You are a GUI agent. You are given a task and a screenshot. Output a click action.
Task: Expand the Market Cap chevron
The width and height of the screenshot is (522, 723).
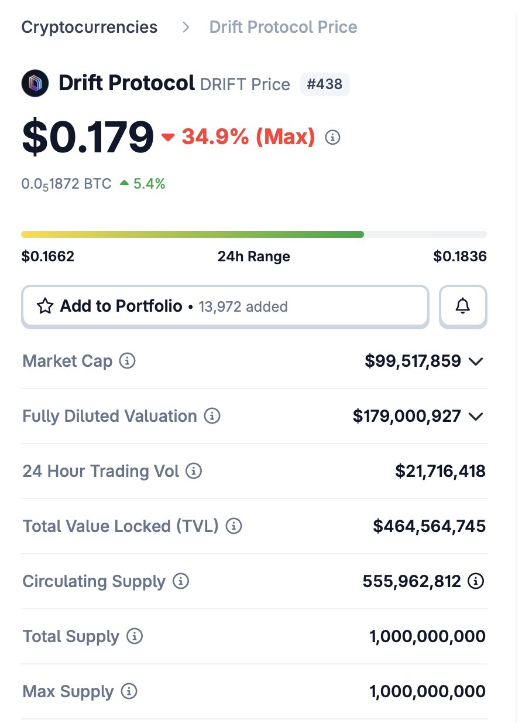[x=476, y=361]
